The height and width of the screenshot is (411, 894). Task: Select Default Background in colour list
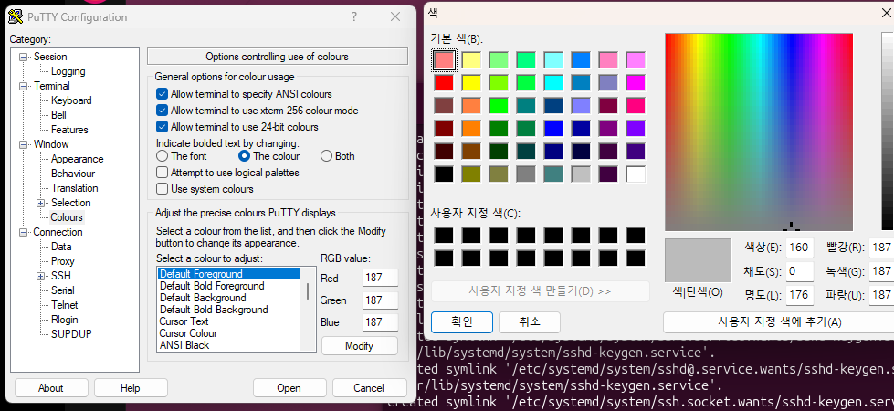click(x=228, y=298)
